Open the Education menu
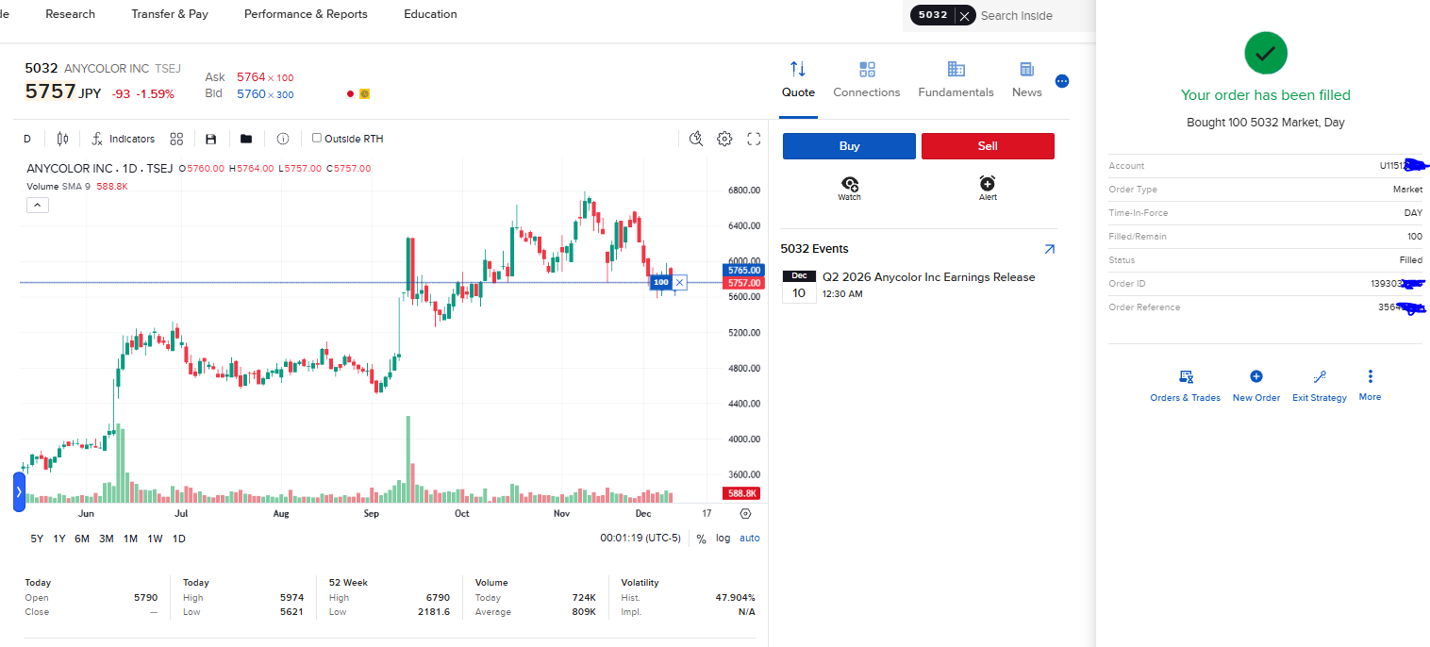Screen dimensions: 1430x647 click(x=430, y=14)
